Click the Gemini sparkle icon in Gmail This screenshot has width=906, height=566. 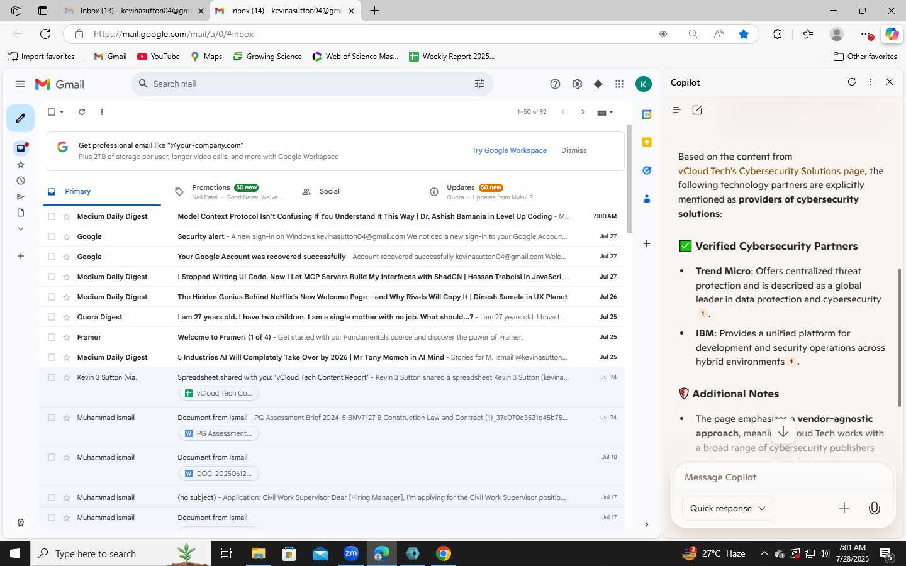pyautogui.click(x=598, y=84)
